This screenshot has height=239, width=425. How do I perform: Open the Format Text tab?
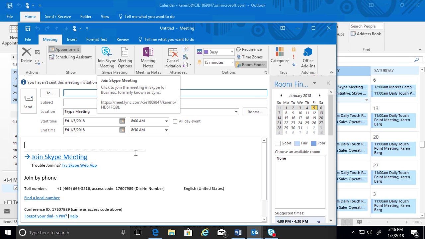(x=97, y=40)
